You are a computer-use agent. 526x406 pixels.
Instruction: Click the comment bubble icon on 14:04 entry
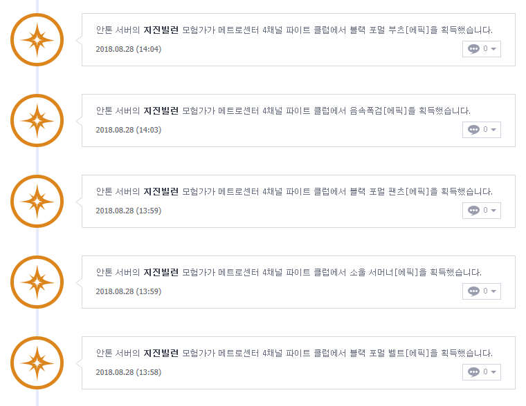pos(473,49)
